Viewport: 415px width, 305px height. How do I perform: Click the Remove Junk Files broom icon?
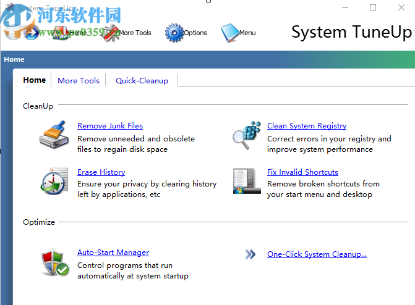[x=54, y=134]
